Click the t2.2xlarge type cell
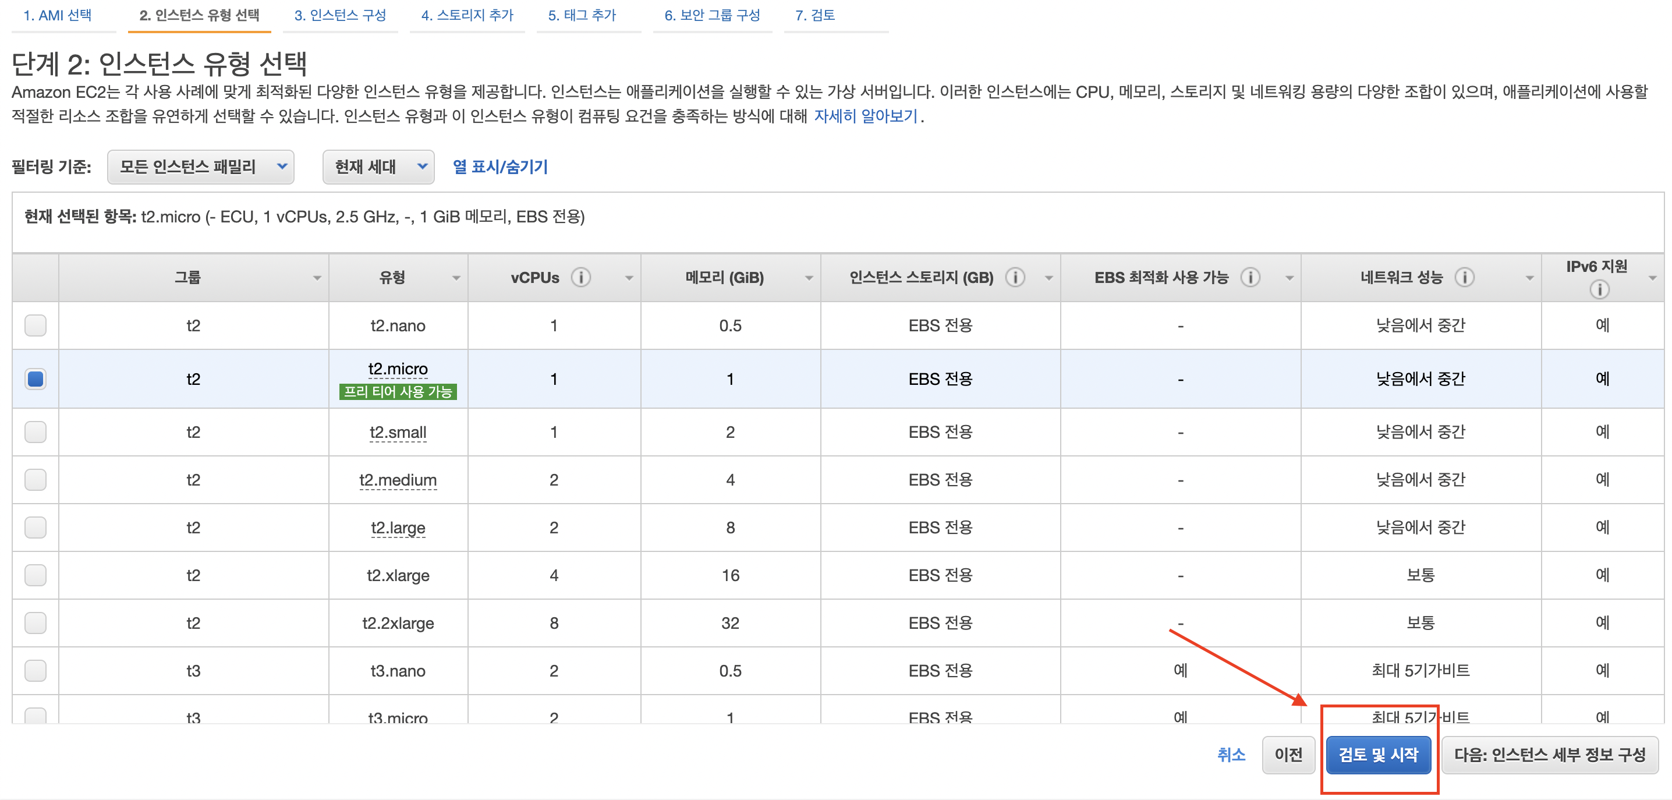Screen dimensions: 1672x800 (398, 624)
